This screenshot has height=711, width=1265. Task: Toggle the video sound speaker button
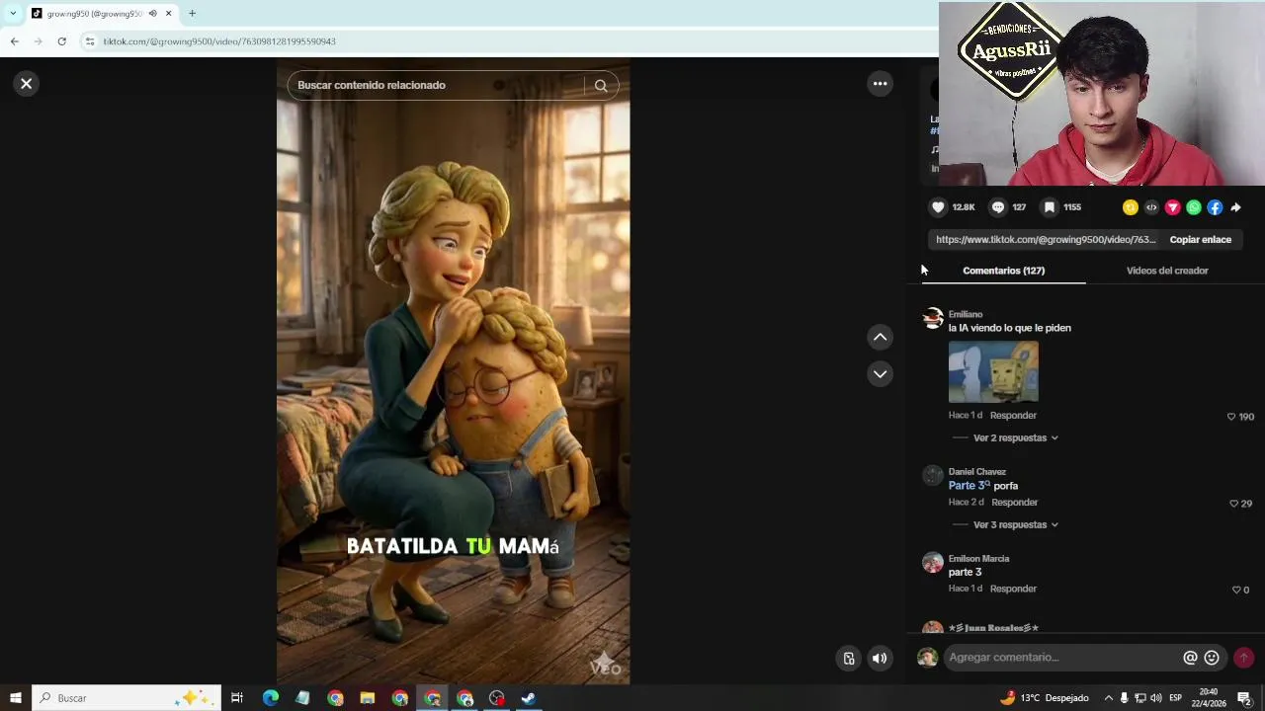(880, 659)
